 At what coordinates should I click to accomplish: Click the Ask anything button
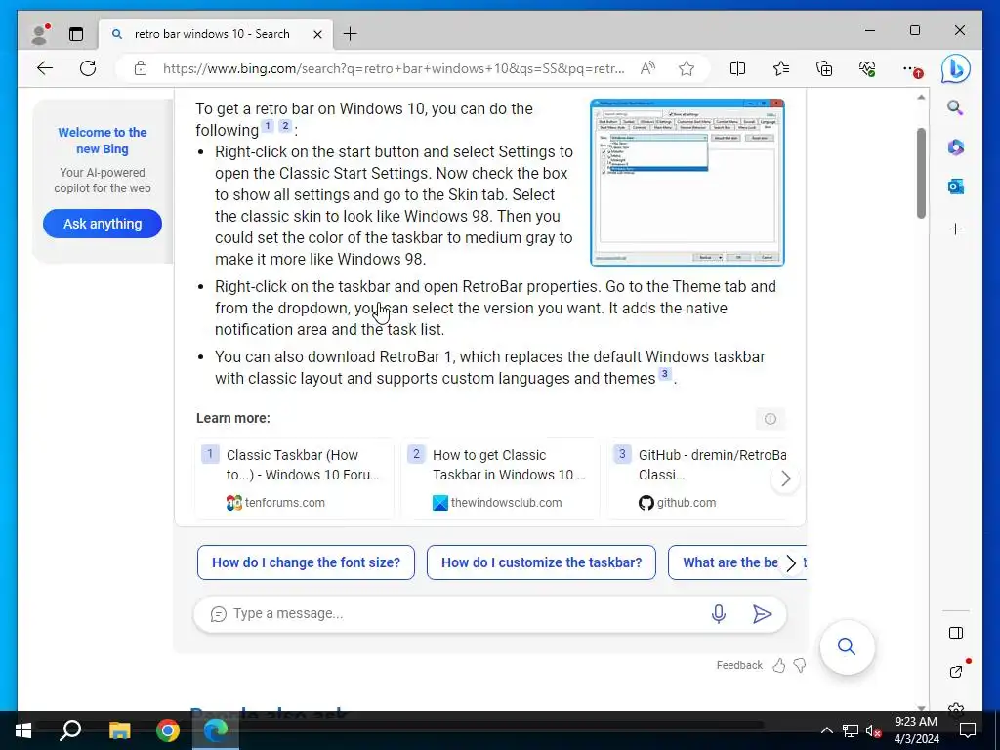click(x=102, y=224)
